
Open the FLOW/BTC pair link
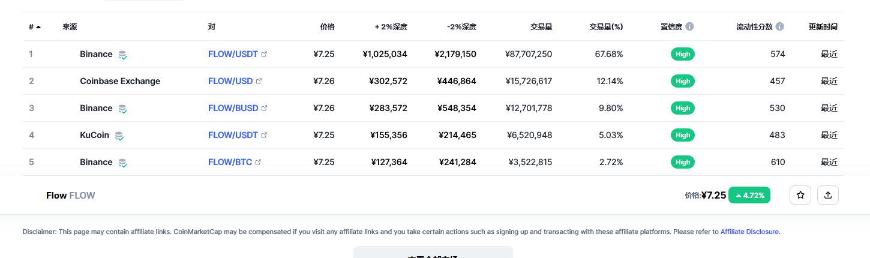[x=230, y=162]
